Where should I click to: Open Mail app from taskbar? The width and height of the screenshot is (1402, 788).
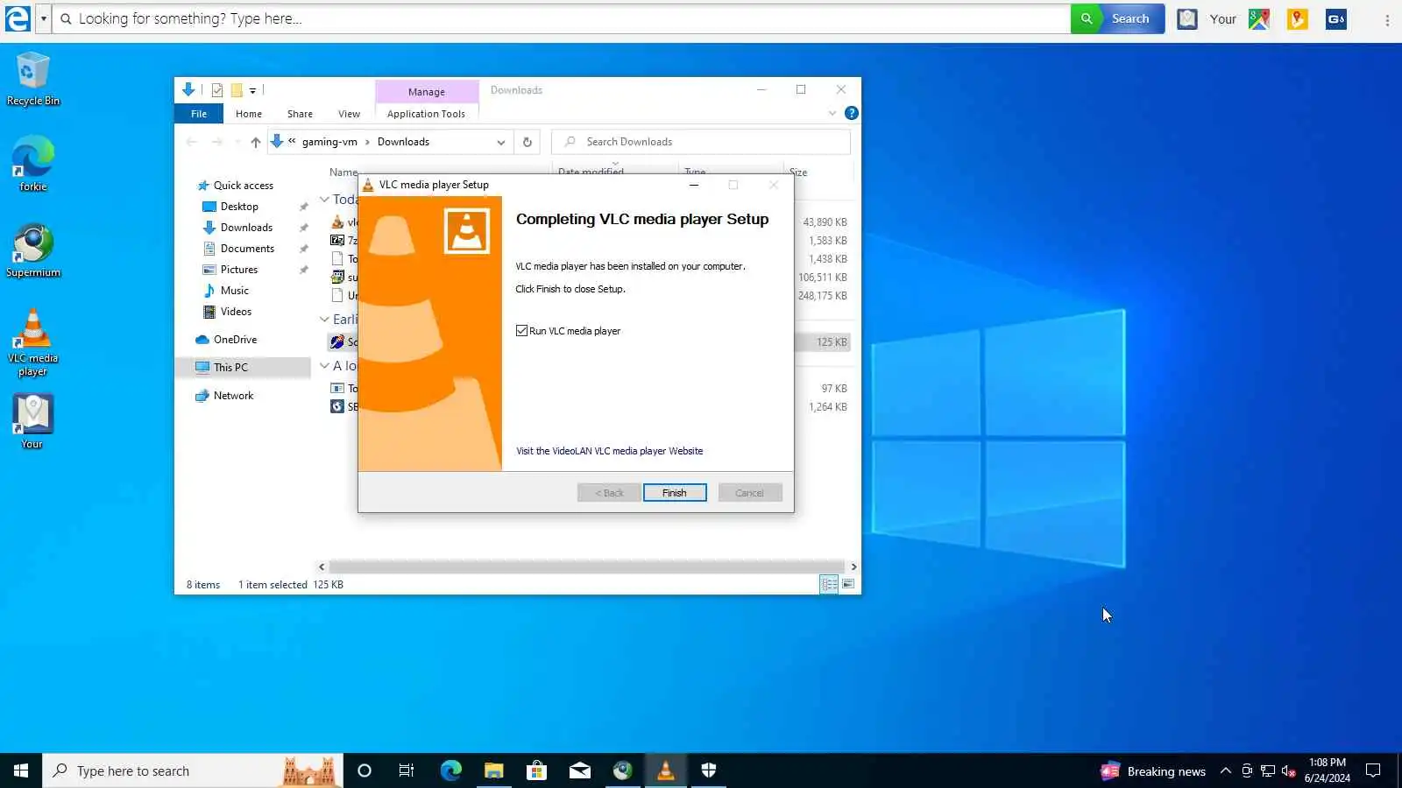click(x=580, y=770)
